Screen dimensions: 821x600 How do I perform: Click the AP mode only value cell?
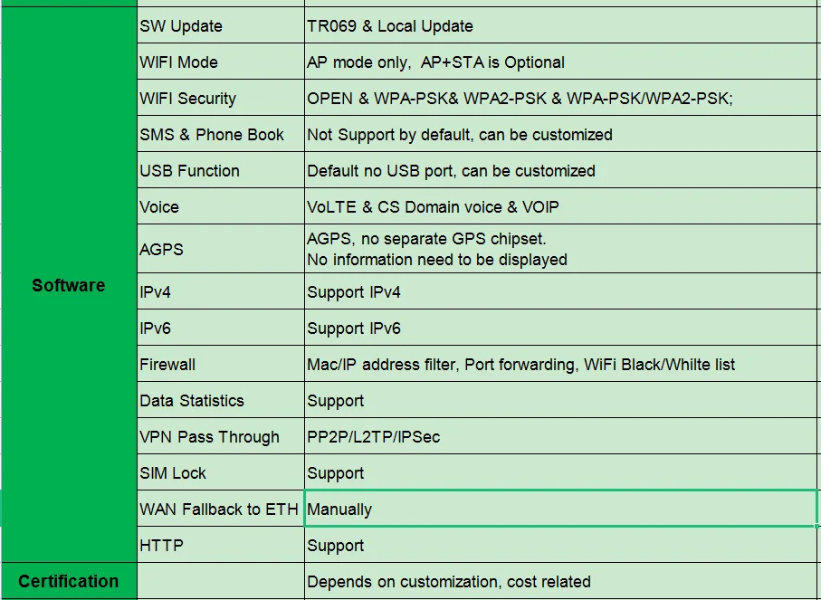click(561, 62)
